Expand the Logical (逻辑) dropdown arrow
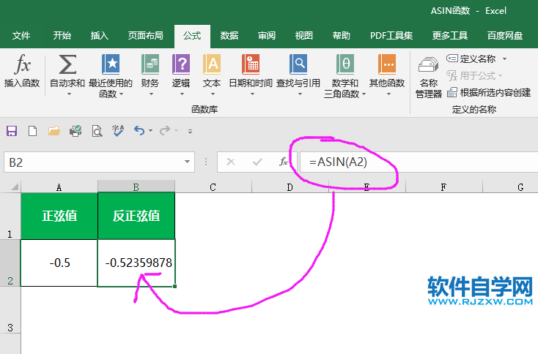Image resolution: width=538 pixels, height=354 pixels. point(182,94)
